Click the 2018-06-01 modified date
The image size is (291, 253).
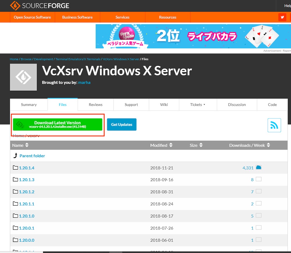pos(162,240)
